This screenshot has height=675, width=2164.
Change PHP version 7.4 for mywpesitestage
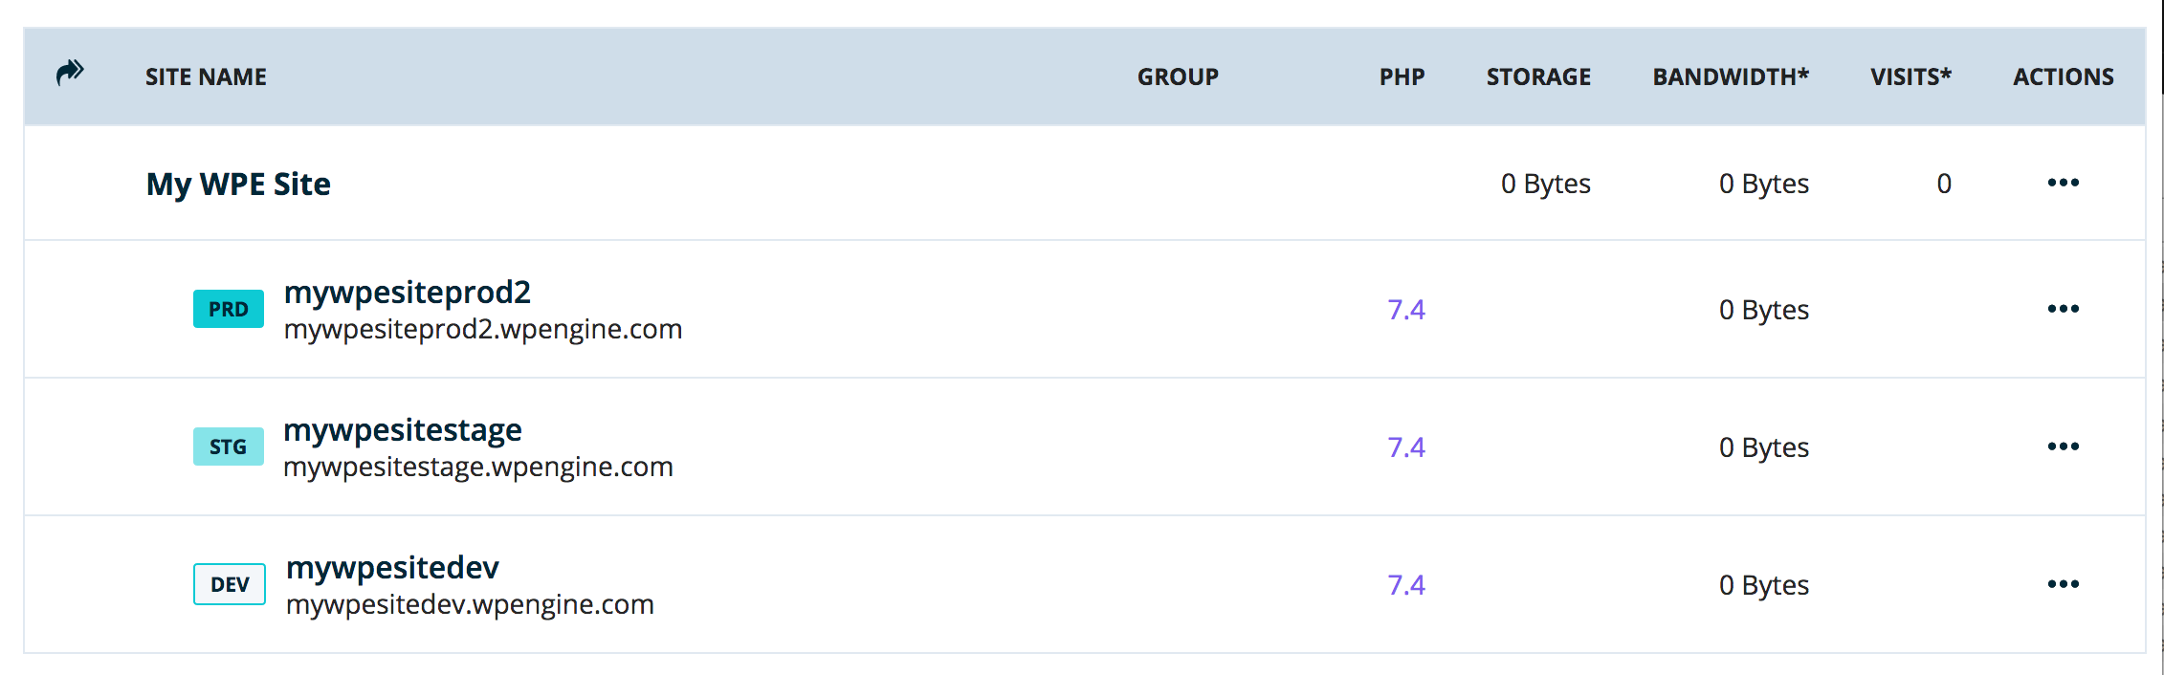click(1406, 447)
